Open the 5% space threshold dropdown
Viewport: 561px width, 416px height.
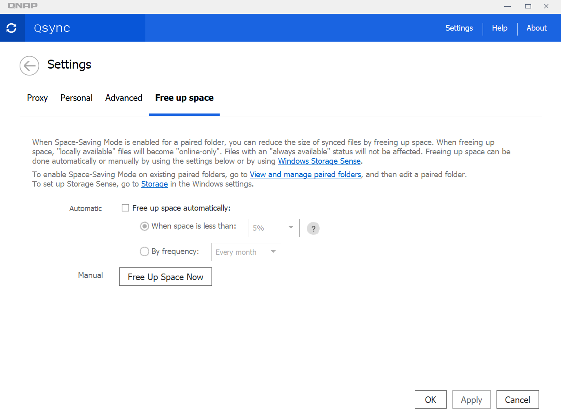coord(274,228)
